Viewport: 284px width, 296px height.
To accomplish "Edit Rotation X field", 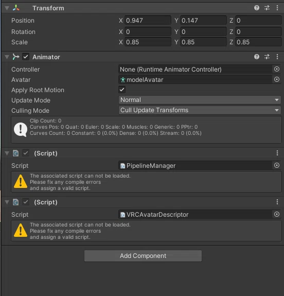I will pyautogui.click(x=148, y=31).
